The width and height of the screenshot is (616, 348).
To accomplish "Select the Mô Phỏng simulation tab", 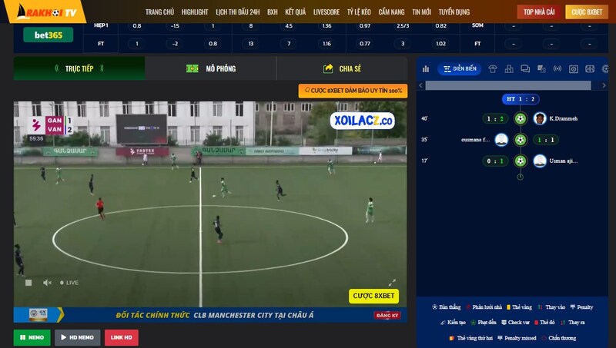I will [211, 68].
